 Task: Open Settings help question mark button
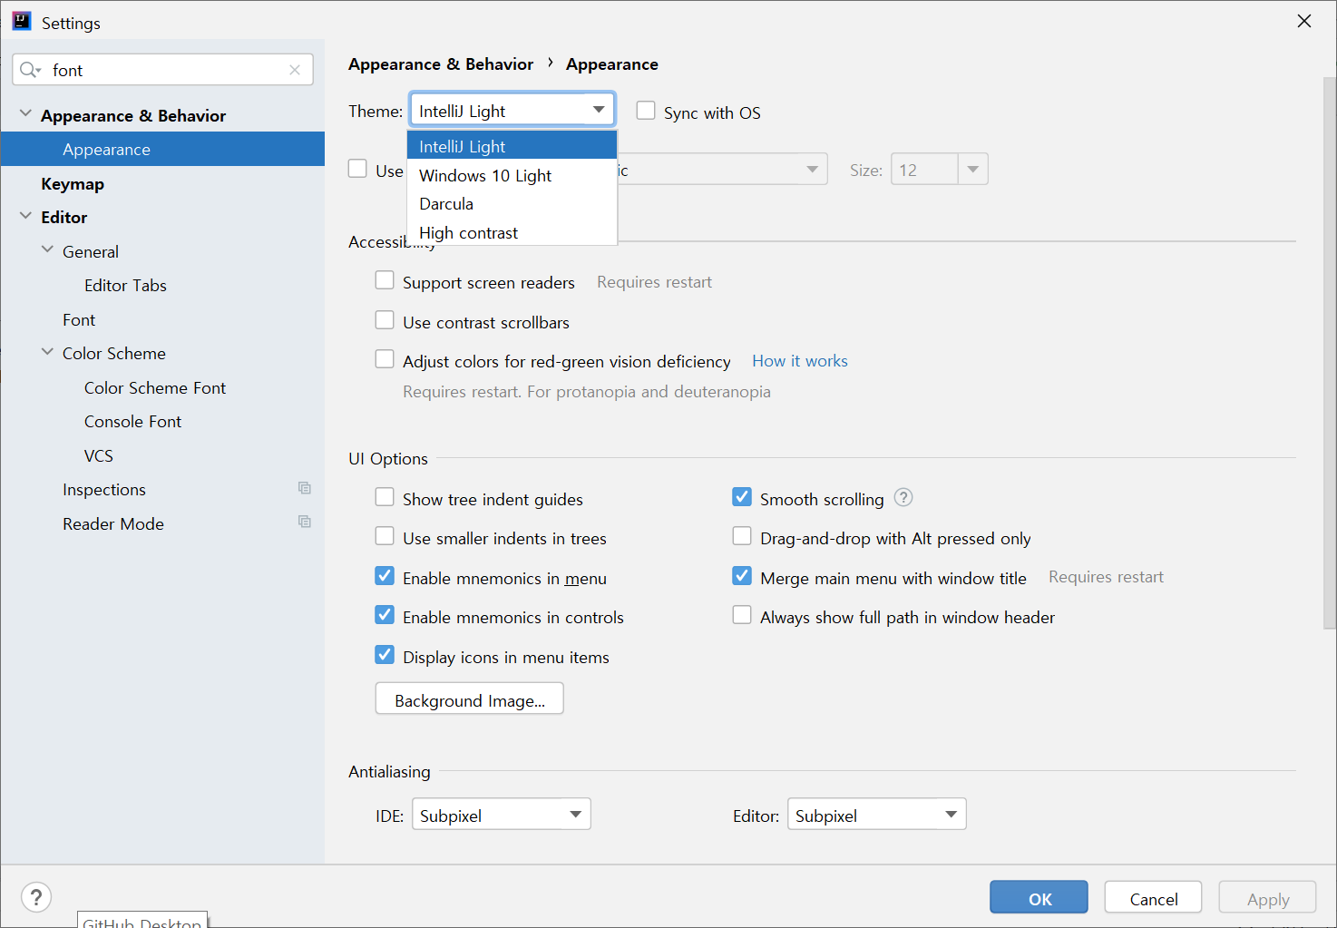coord(36,898)
